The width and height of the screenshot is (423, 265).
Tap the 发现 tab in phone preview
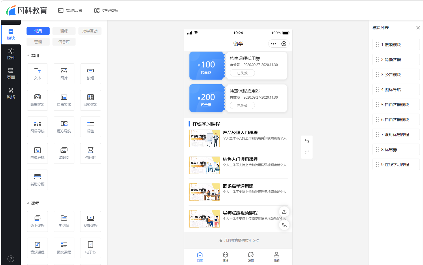tap(251, 257)
